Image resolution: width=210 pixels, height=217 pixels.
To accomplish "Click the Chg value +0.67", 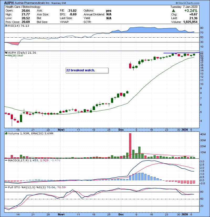I will pos(193,14).
